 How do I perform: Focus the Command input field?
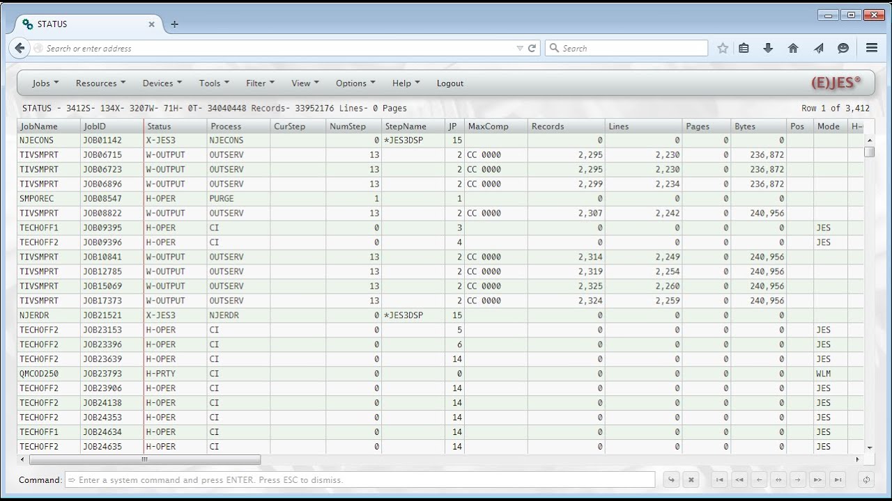pos(360,479)
